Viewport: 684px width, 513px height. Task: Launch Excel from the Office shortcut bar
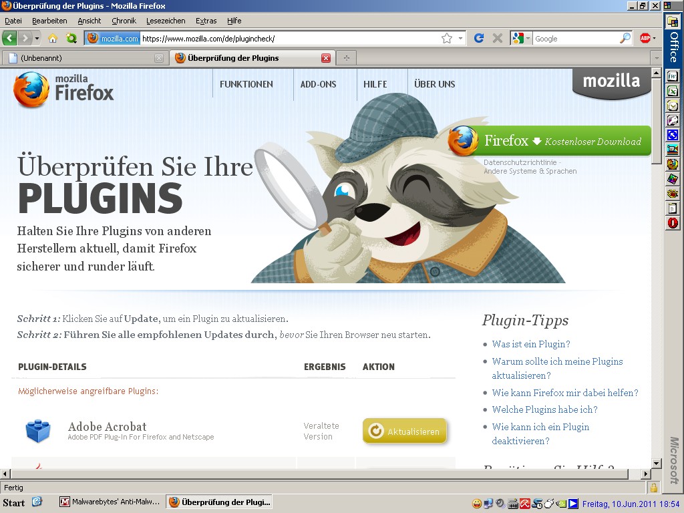673,91
